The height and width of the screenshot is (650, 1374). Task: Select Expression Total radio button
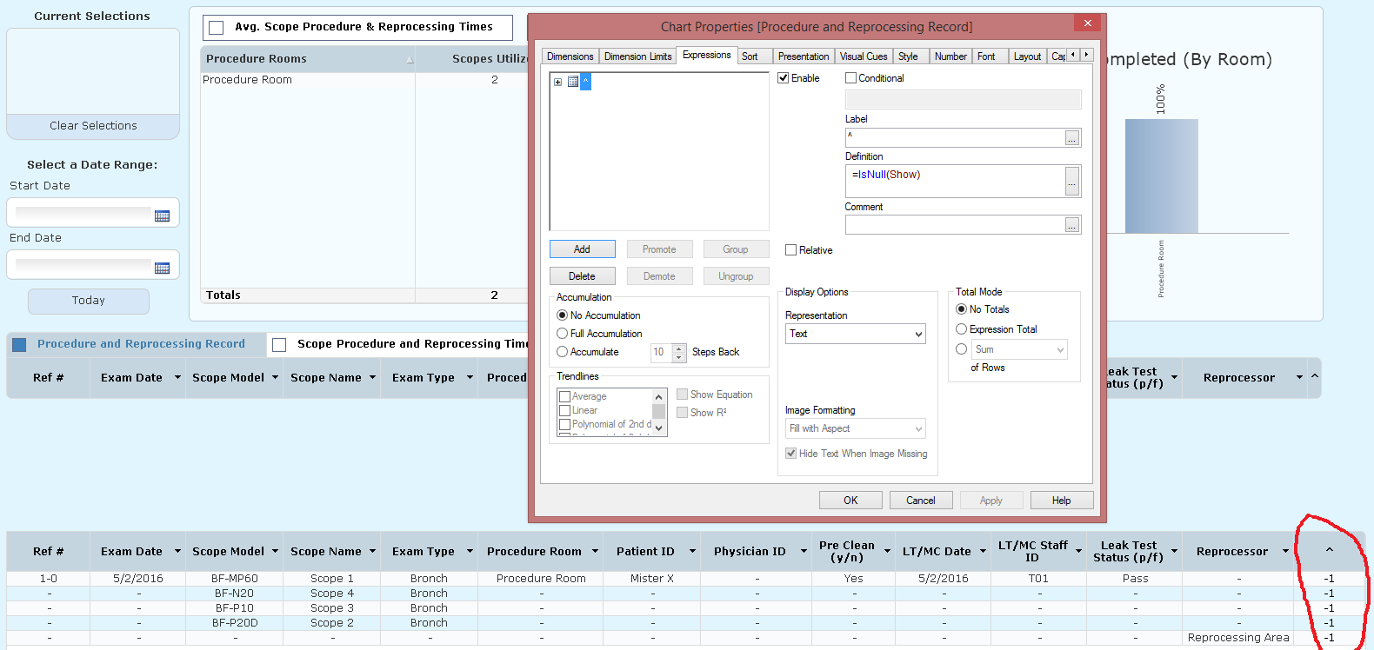(962, 329)
